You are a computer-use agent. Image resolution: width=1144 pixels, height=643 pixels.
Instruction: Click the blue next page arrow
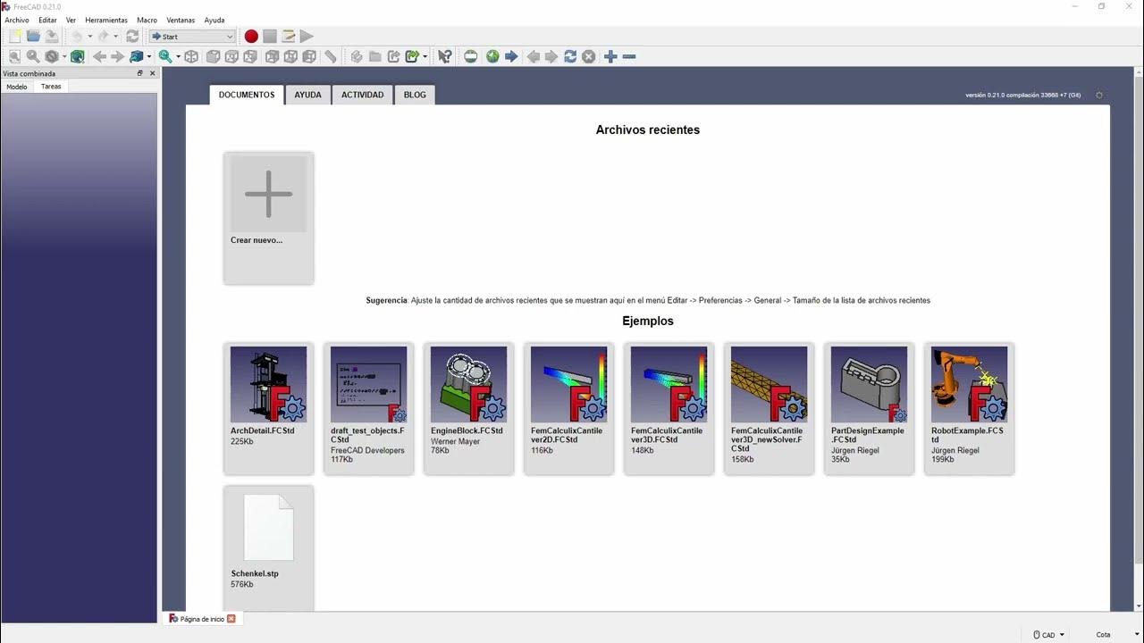(511, 56)
